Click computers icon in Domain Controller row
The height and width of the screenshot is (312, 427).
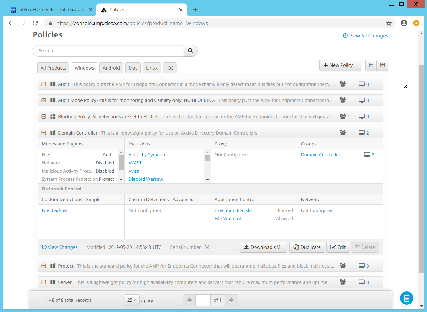362,133
